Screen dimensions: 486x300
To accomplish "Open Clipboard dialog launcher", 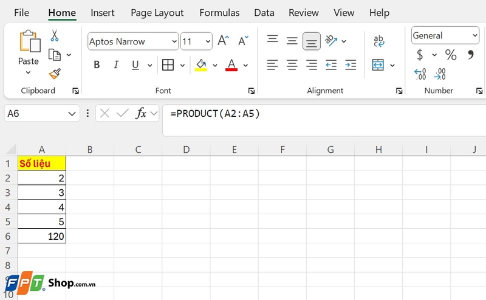I will pyautogui.click(x=75, y=91).
